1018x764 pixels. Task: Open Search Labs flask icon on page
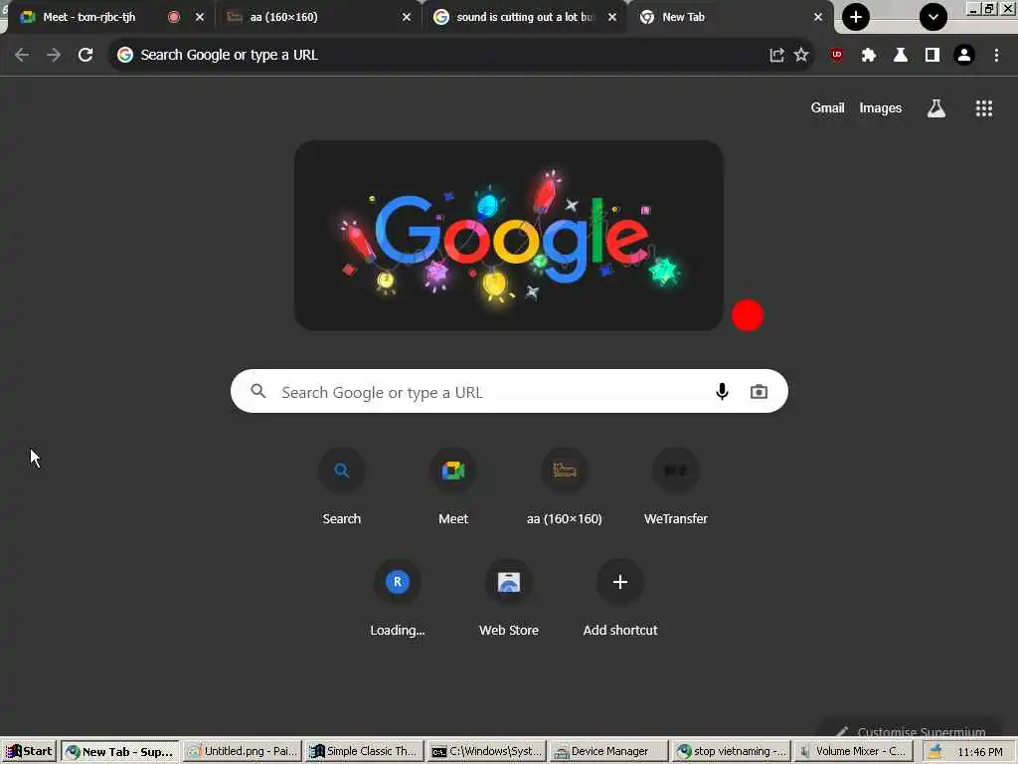point(935,108)
